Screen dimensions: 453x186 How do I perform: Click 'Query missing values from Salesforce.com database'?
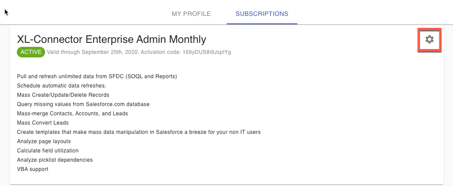83,104
